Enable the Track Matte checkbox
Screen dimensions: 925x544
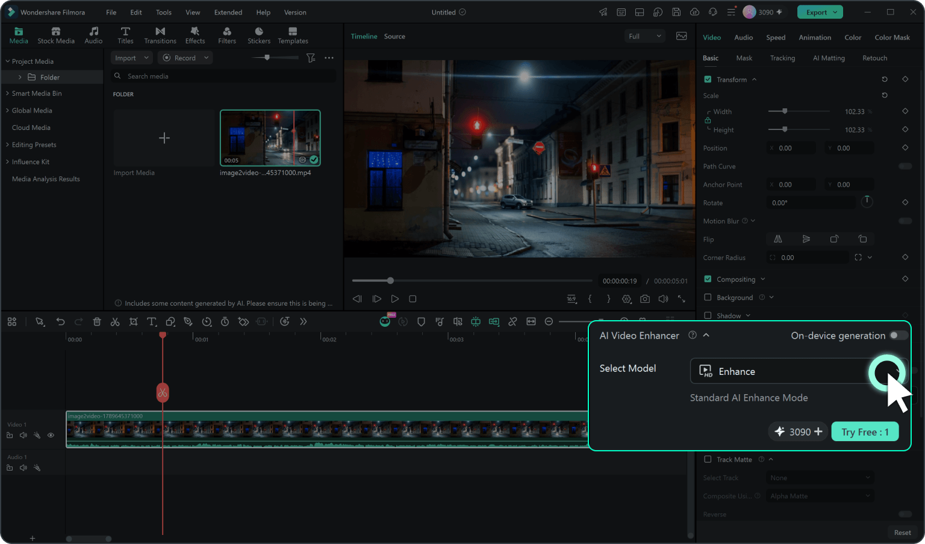tap(708, 459)
